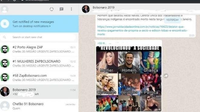Open the #58 ZapBolsonaro.com chat

(x=39, y=77)
